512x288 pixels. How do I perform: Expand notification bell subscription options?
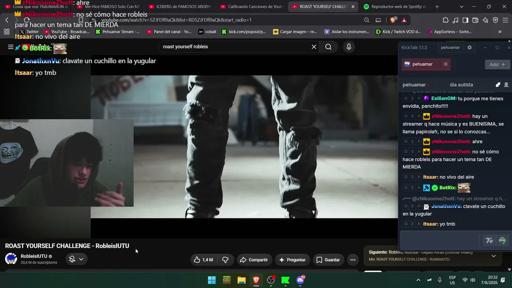76,259
